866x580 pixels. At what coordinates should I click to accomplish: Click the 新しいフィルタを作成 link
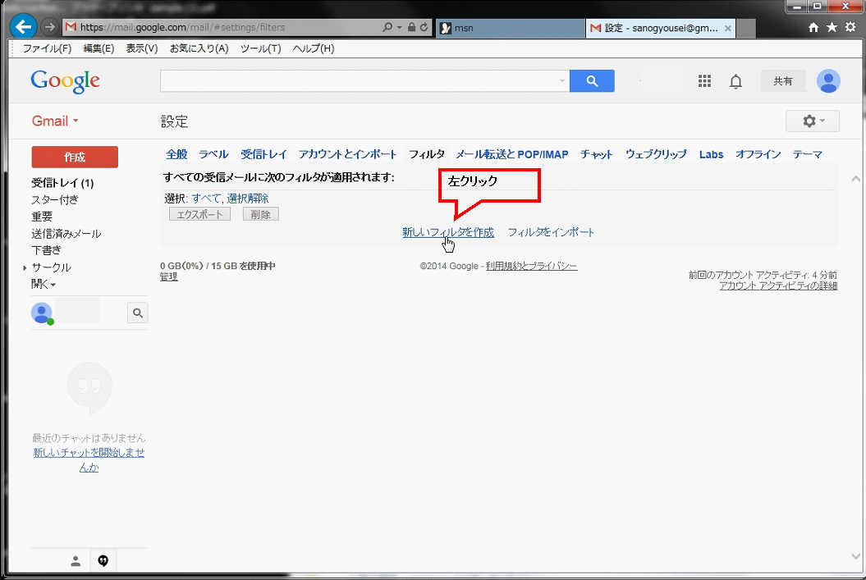[x=447, y=232]
